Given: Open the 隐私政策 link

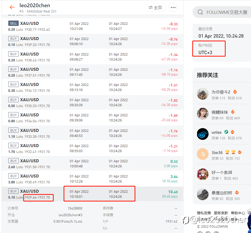Looking at the screenshot, I should (x=204, y=213).
